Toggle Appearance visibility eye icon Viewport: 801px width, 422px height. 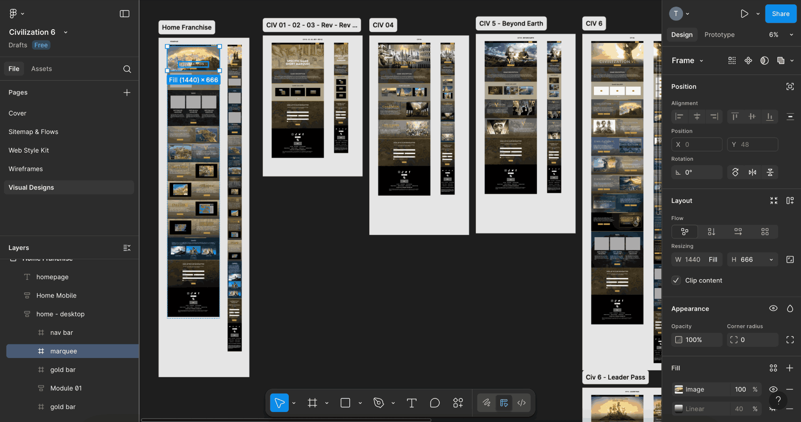(773, 308)
